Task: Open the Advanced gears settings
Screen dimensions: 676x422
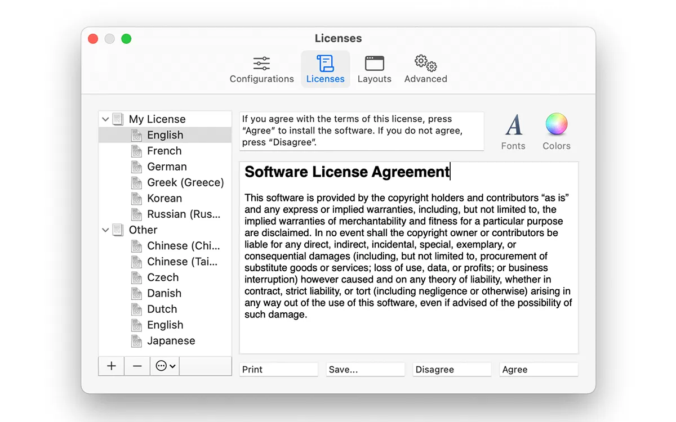Action: click(425, 63)
